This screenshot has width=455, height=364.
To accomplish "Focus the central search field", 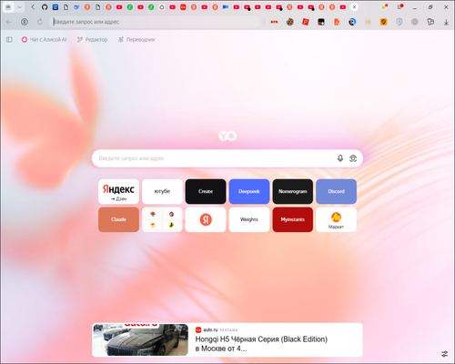I will (x=227, y=158).
